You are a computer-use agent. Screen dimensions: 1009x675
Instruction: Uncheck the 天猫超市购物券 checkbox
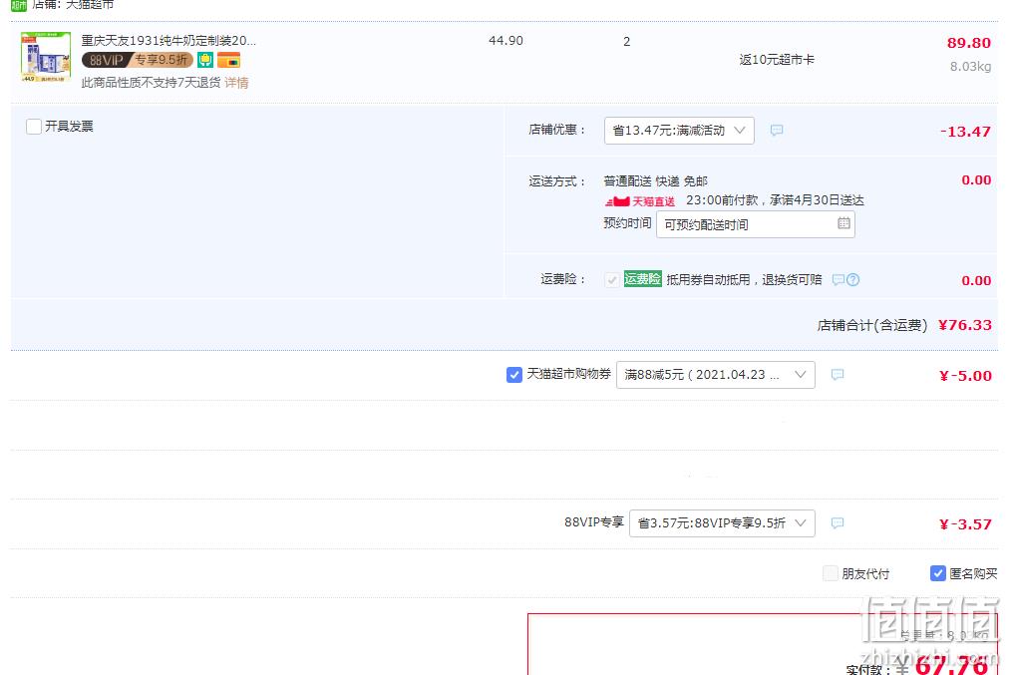pos(514,375)
